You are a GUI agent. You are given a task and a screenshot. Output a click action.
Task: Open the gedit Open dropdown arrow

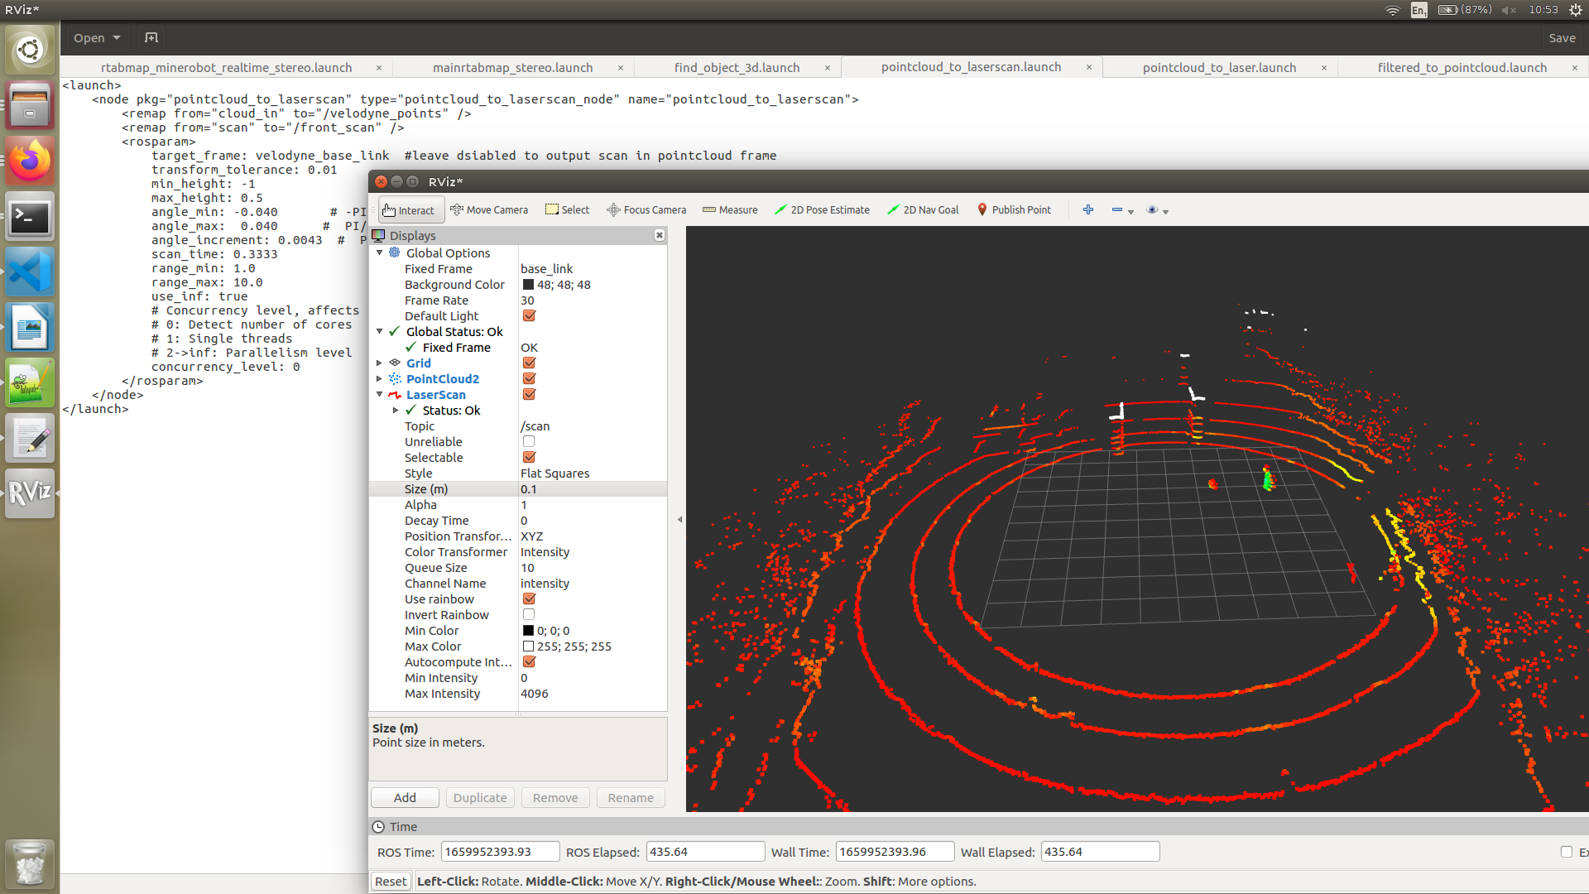click(117, 38)
